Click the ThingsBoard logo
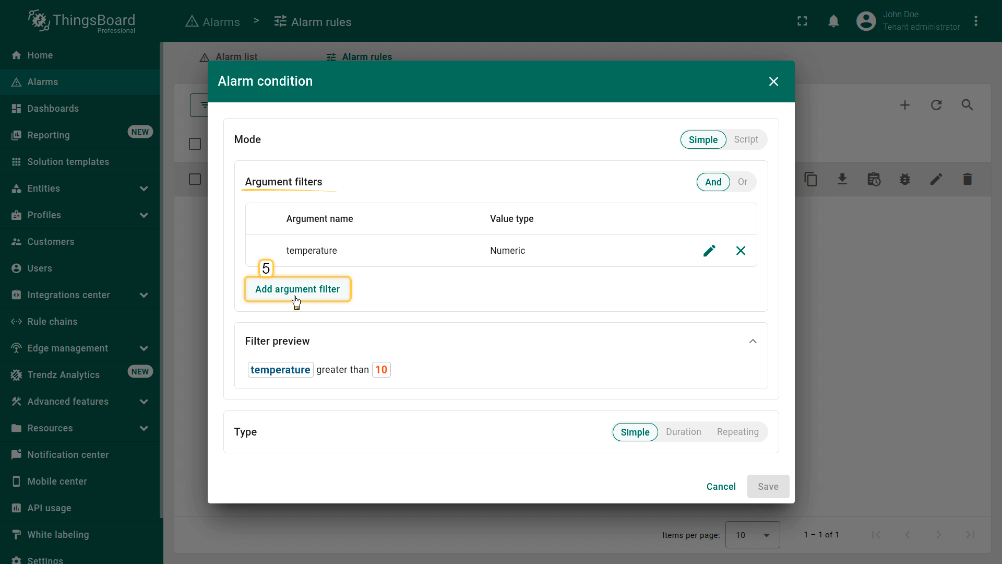This screenshot has width=1002, height=564. tap(82, 21)
